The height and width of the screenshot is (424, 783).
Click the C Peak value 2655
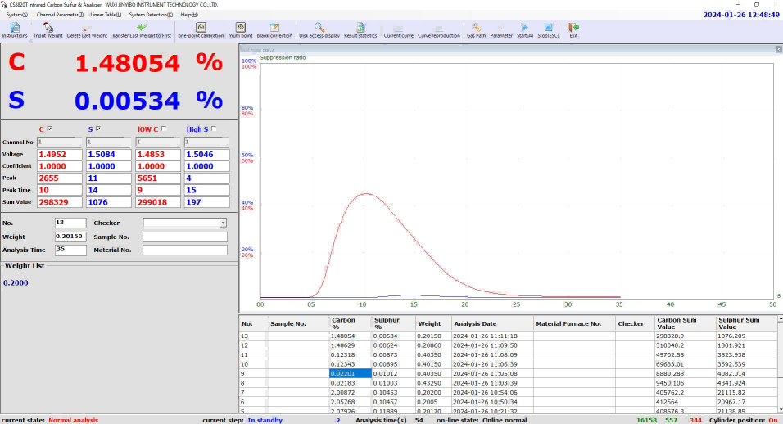click(x=60, y=178)
